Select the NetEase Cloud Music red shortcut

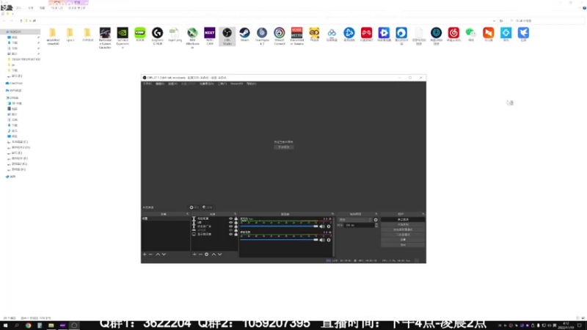pyautogui.click(x=453, y=33)
